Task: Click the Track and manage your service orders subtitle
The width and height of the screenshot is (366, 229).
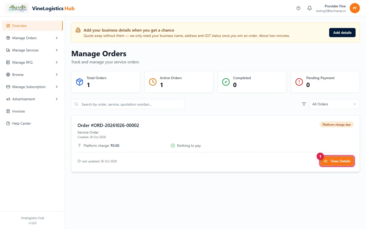Action: (105, 62)
